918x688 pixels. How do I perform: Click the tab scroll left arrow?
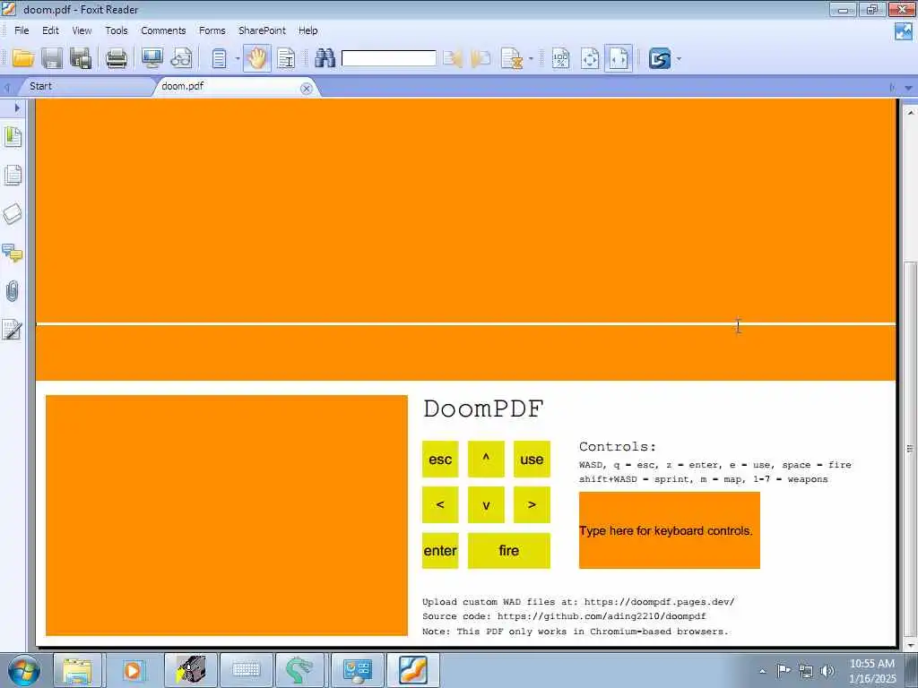pyautogui.click(x=7, y=88)
